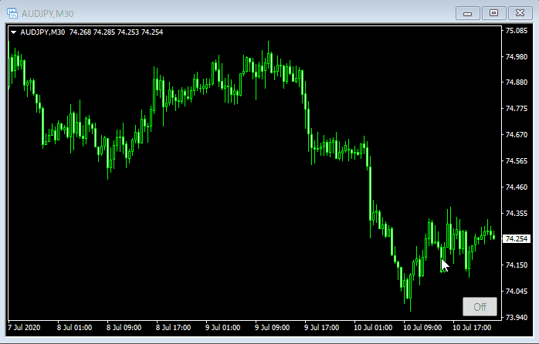Open the AUDJPY,M30 chart dropdown triangle
This screenshot has width=539, height=344.
click(13, 32)
